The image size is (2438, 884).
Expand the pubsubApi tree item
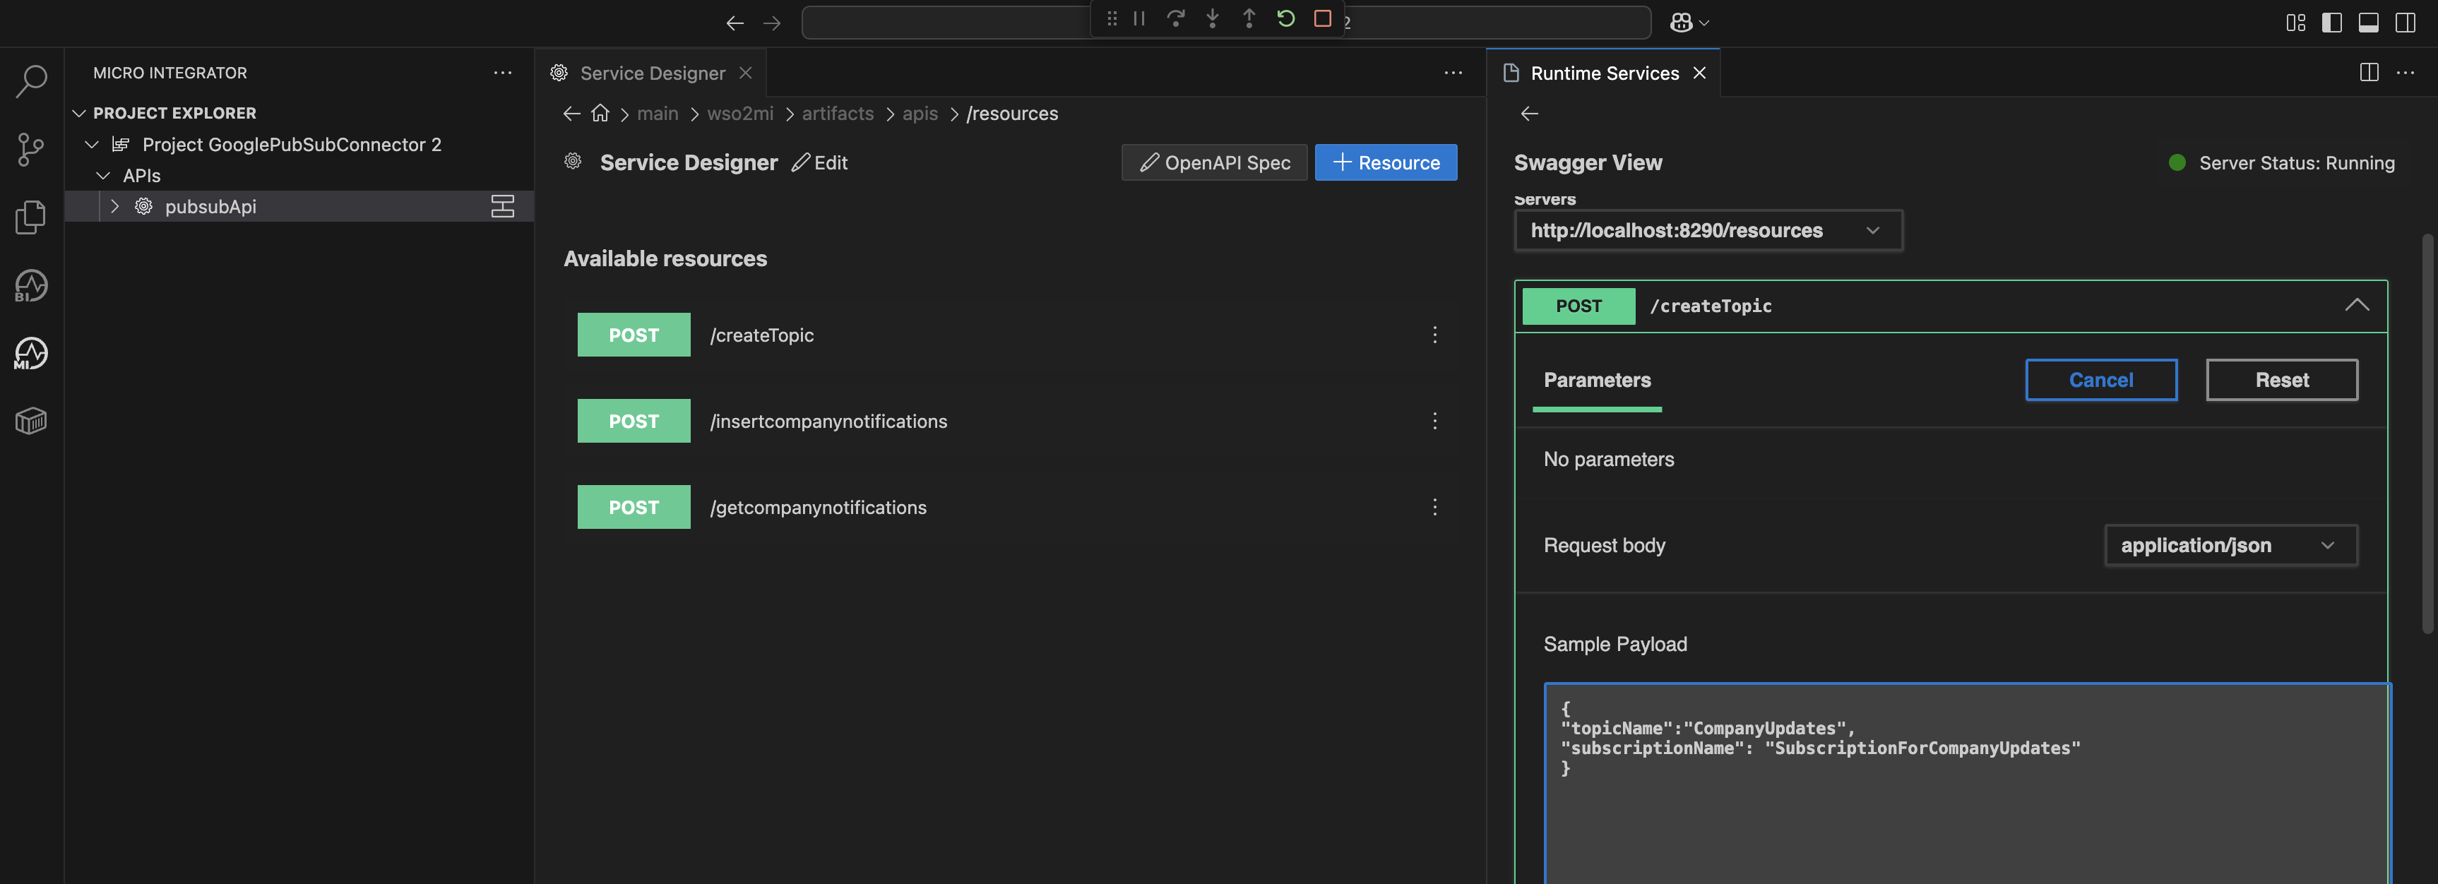(x=114, y=206)
